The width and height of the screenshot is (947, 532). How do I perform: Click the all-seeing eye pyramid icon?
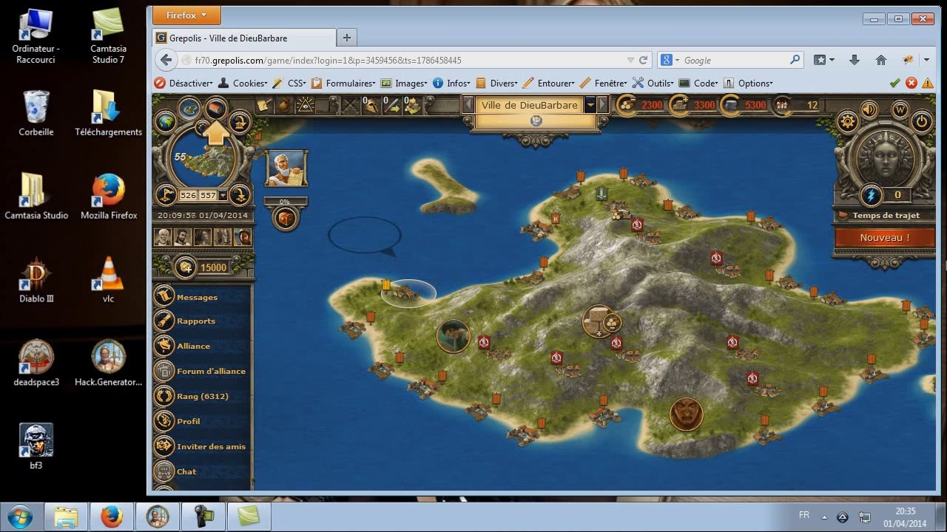point(303,106)
